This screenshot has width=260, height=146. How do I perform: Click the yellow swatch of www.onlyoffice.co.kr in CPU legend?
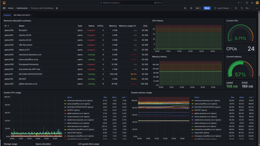[65, 104]
